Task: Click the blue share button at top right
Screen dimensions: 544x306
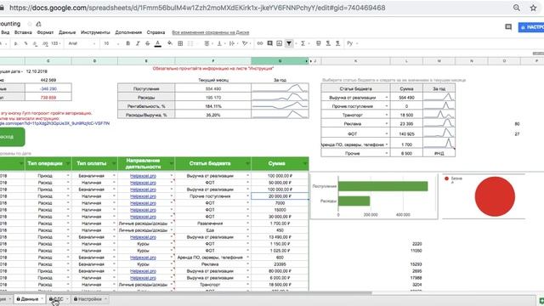Action: coord(531,27)
